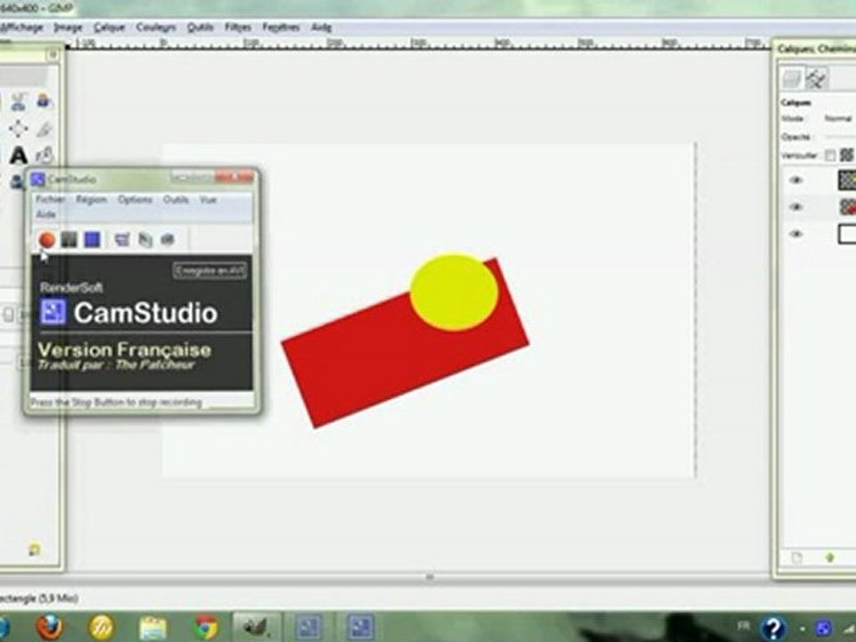The width and height of the screenshot is (856, 642).
Task: Select the Align tool with four arrows
Action: tap(18, 128)
